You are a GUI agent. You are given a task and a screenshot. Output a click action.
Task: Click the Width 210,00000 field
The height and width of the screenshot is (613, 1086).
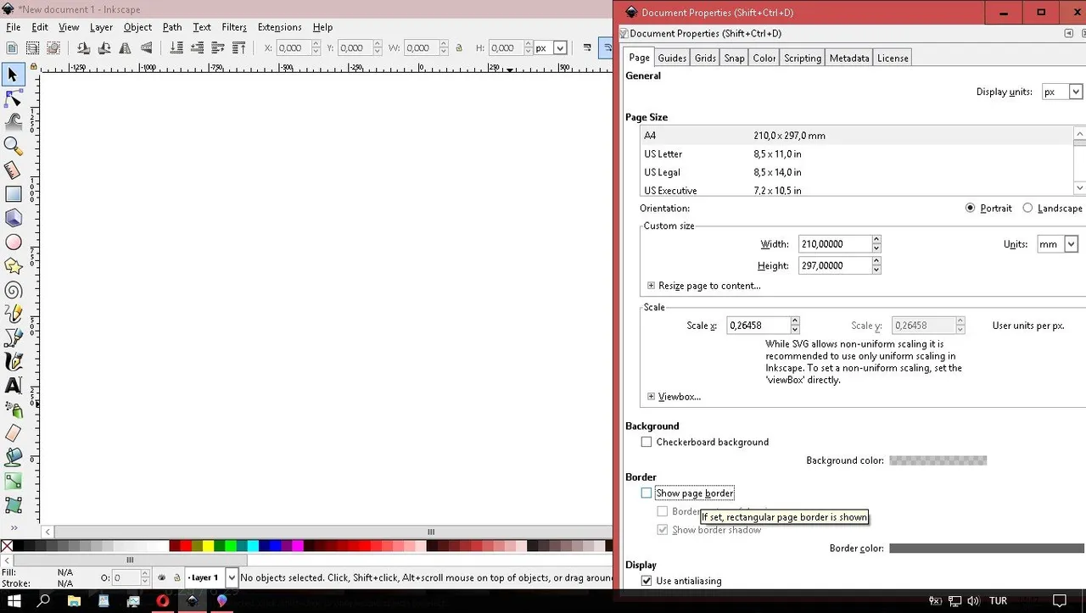835,244
